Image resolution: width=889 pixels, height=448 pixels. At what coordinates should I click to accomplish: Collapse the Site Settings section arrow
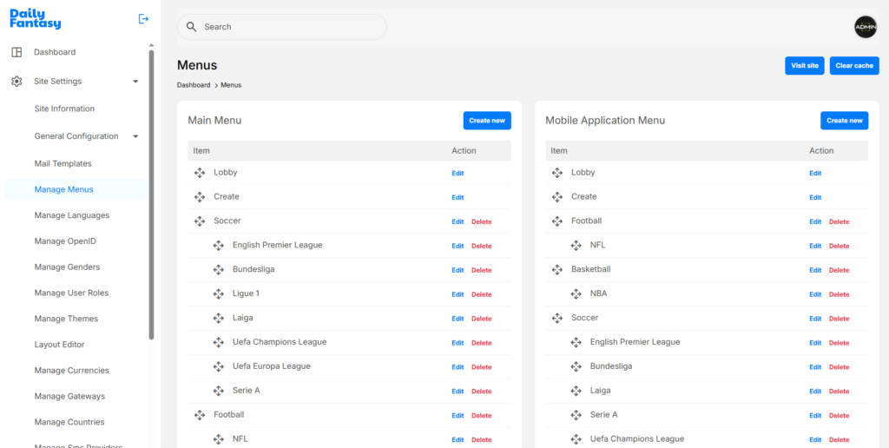click(135, 82)
